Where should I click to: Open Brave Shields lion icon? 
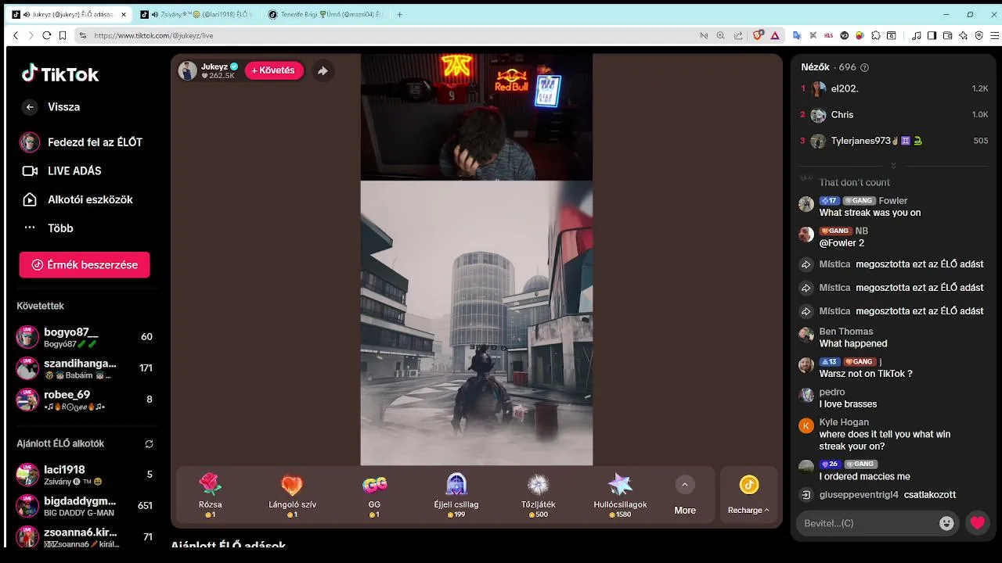pos(758,35)
